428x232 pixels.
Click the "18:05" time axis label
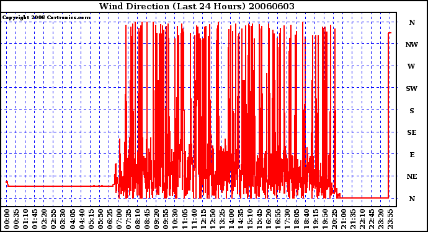296,219
